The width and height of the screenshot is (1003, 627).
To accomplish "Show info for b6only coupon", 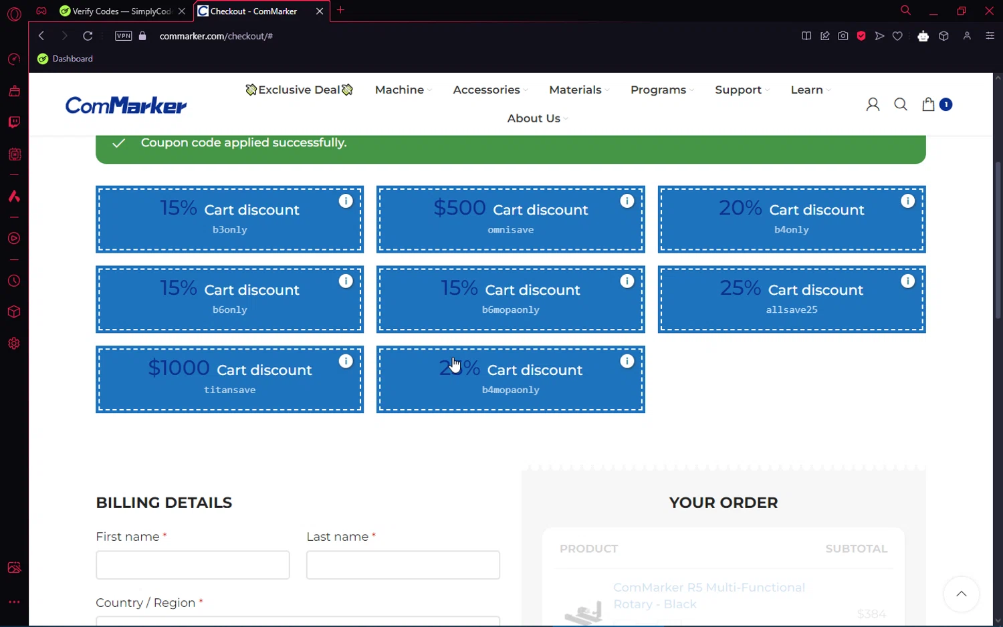I will (346, 281).
